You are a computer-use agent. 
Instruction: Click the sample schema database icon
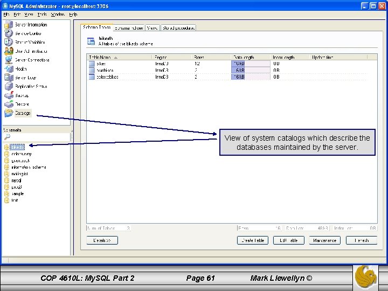[x=6, y=194]
